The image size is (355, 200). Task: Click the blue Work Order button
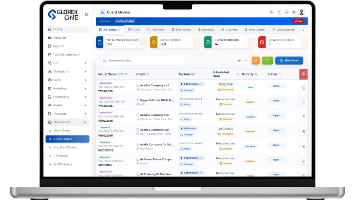289,61
